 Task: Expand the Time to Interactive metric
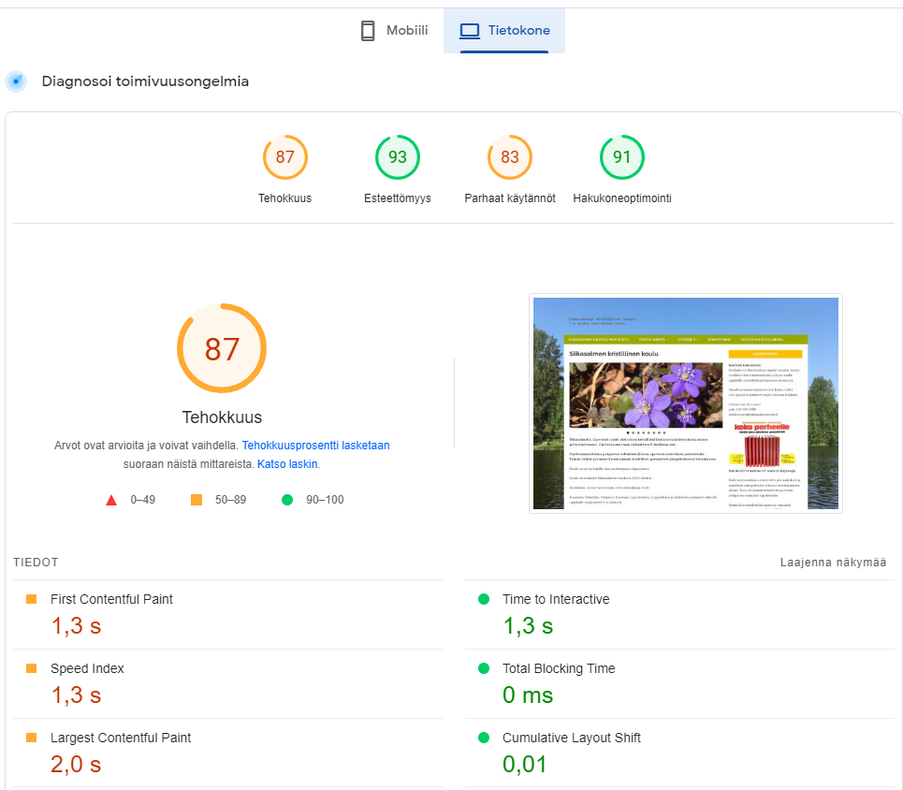(679, 615)
